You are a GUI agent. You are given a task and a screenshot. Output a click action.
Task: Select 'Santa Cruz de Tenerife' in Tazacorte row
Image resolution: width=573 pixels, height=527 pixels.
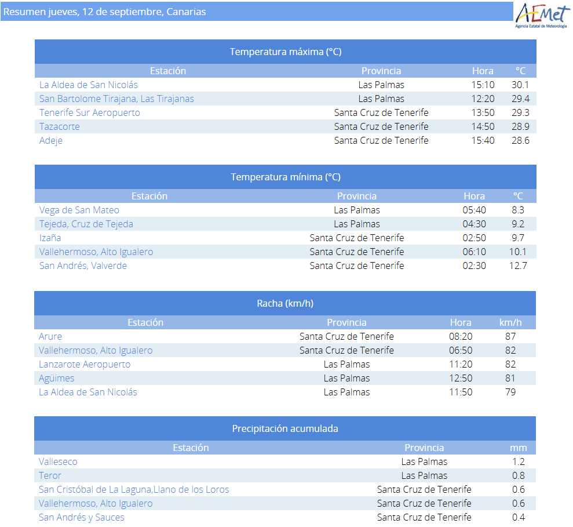click(x=381, y=126)
